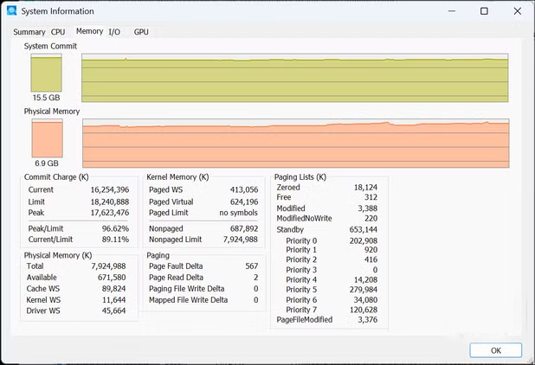This screenshot has width=535, height=365.
Task: Select Commit Charge Current value 16,254,396
Action: (110, 189)
